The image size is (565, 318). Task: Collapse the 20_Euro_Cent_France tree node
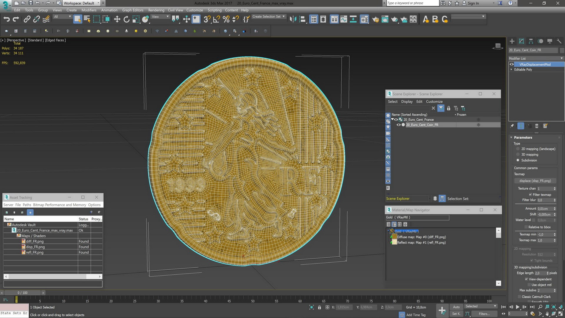392,120
